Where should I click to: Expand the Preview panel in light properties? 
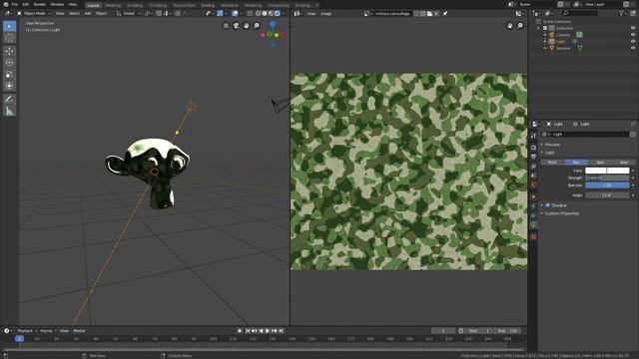[x=552, y=145]
